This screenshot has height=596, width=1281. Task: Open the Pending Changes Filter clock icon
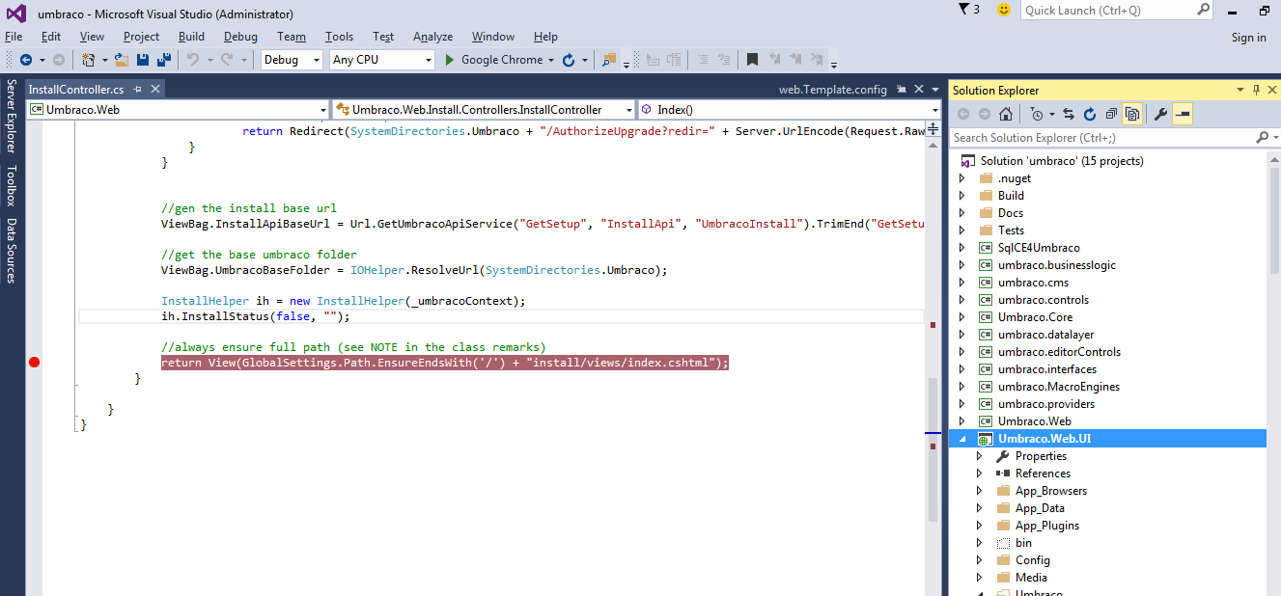(x=1037, y=114)
